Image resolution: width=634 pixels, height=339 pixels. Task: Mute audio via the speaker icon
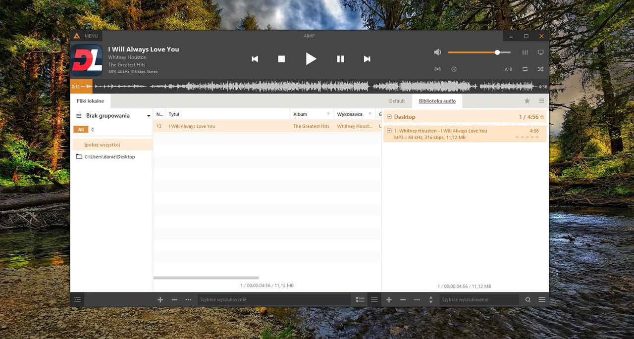click(x=437, y=52)
